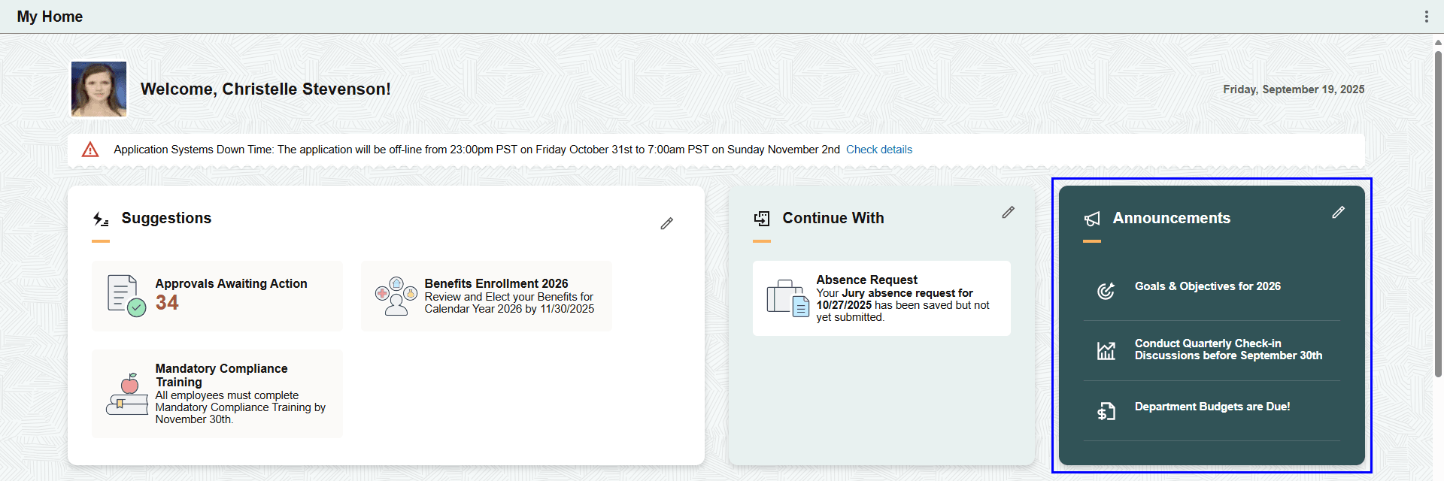Click the Quarterly Check-in bar chart icon
Viewport: 1444px width, 481px height.
(1106, 349)
